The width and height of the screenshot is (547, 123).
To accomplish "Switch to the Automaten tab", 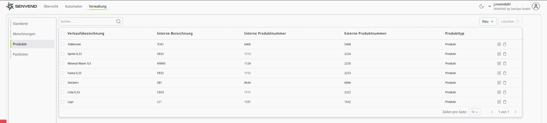I will pyautogui.click(x=74, y=6).
